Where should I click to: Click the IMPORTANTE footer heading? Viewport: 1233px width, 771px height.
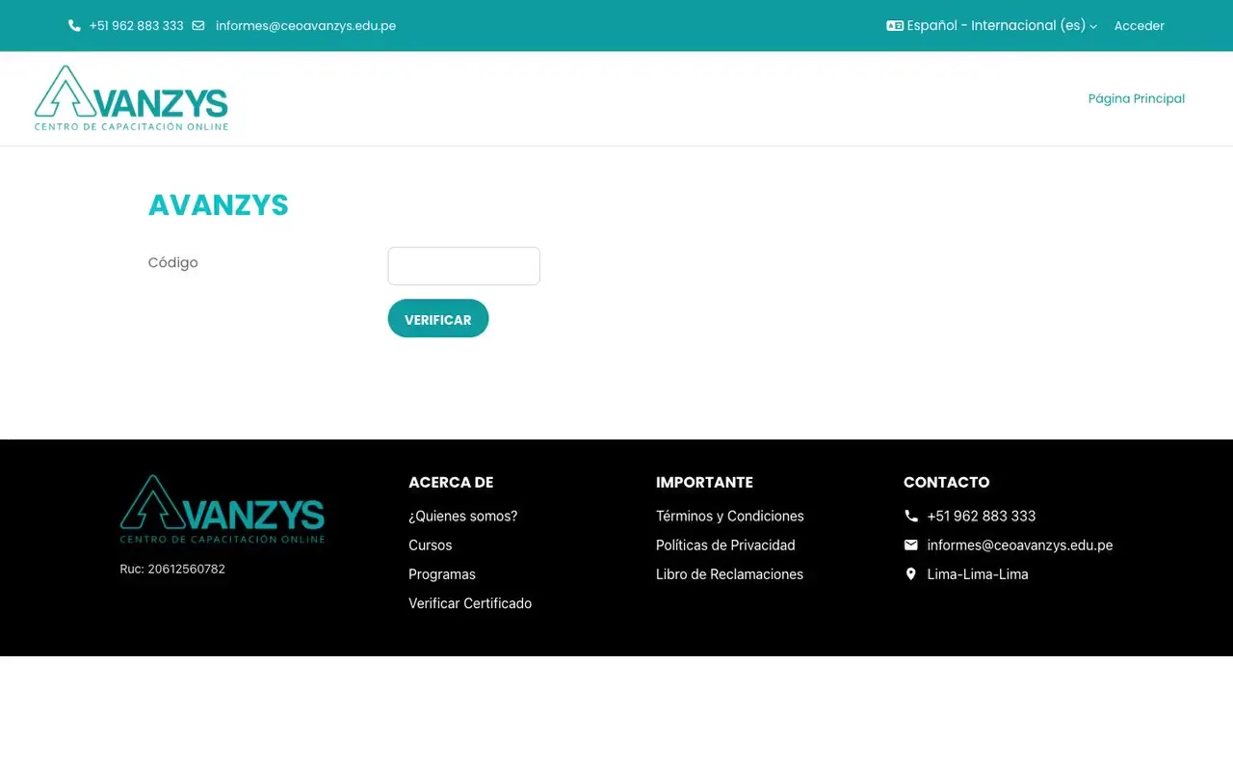[x=704, y=482]
